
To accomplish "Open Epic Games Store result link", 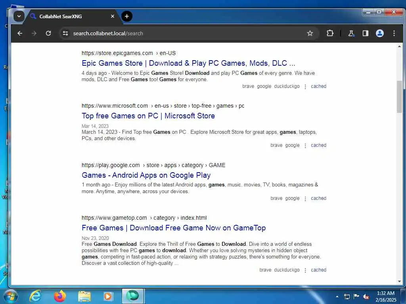I will [x=188, y=63].
